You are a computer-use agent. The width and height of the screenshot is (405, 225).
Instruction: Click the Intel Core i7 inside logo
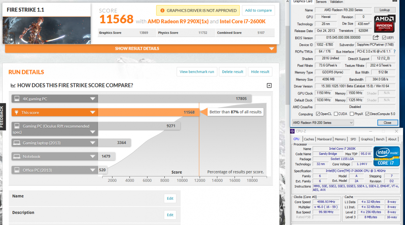386,156
